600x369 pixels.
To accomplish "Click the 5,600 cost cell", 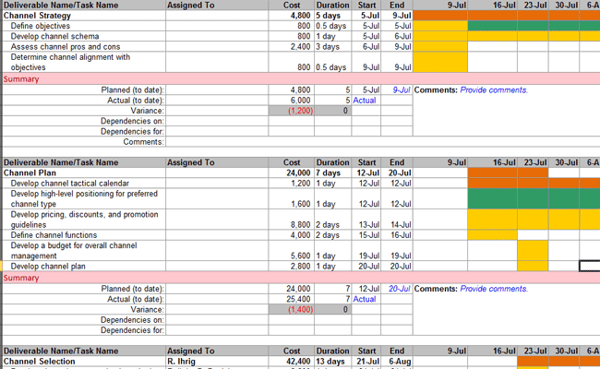I will [x=292, y=251].
